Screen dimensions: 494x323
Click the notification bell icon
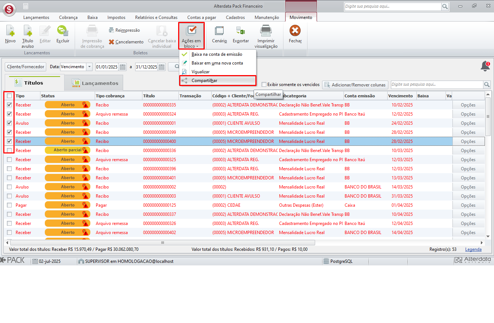coord(485,66)
